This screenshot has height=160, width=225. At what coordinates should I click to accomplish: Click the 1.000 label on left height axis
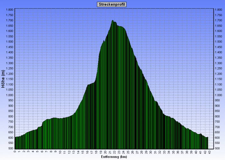pos(9,95)
